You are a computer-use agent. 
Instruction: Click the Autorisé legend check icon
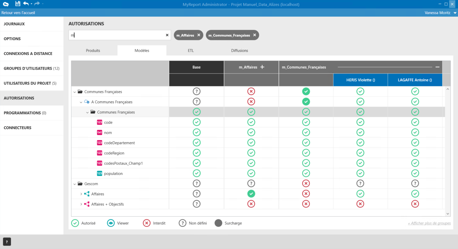(x=75, y=223)
